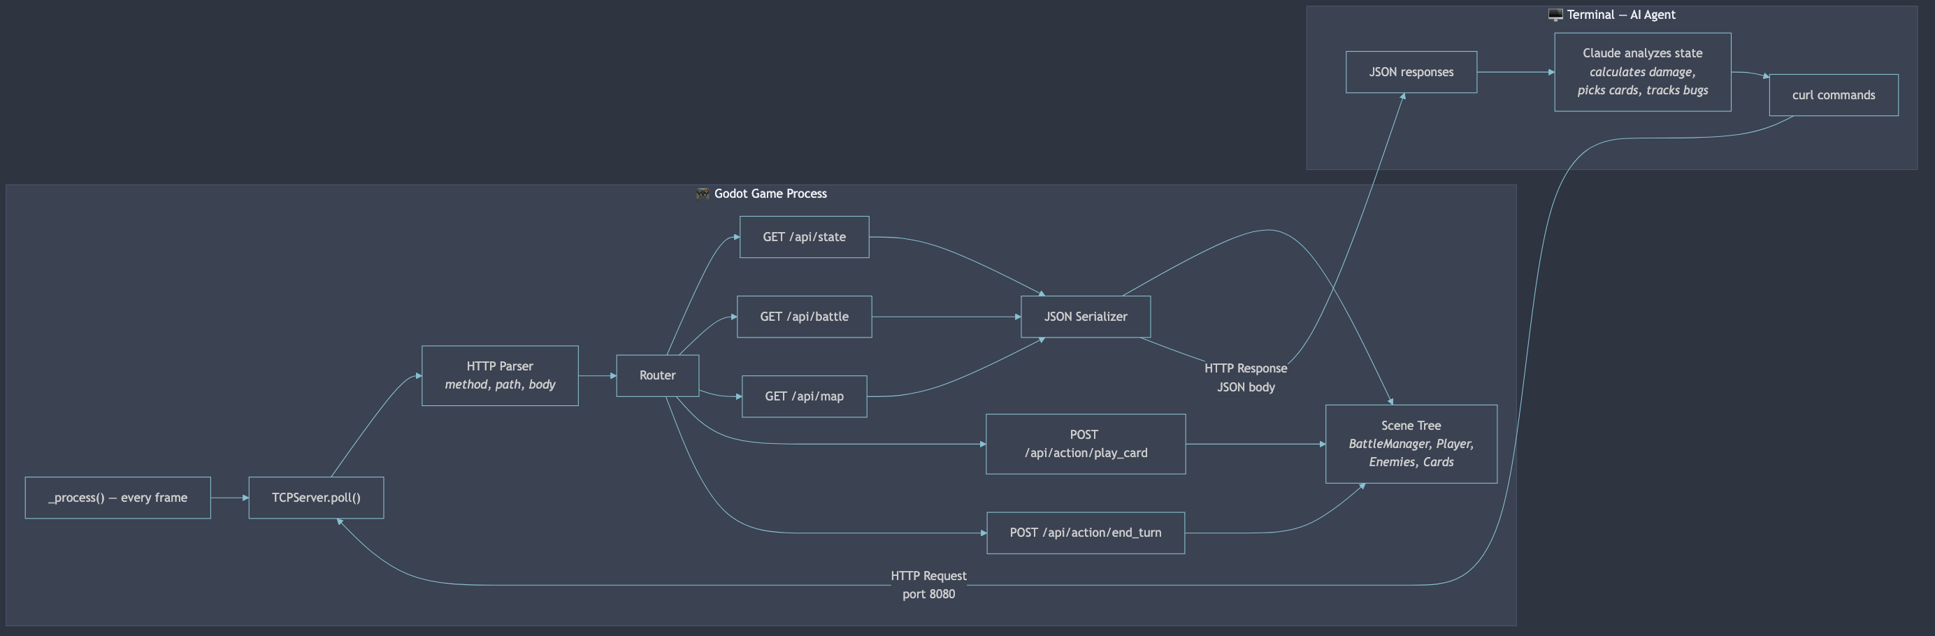Select the POST /api/action/play_card node
Viewport: 1935px width, 636px height.
pyautogui.click(x=1086, y=443)
